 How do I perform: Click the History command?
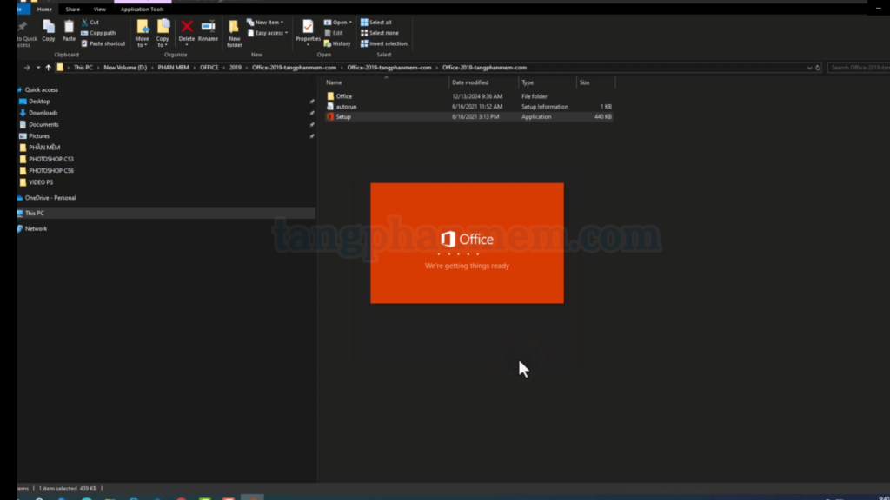(338, 43)
